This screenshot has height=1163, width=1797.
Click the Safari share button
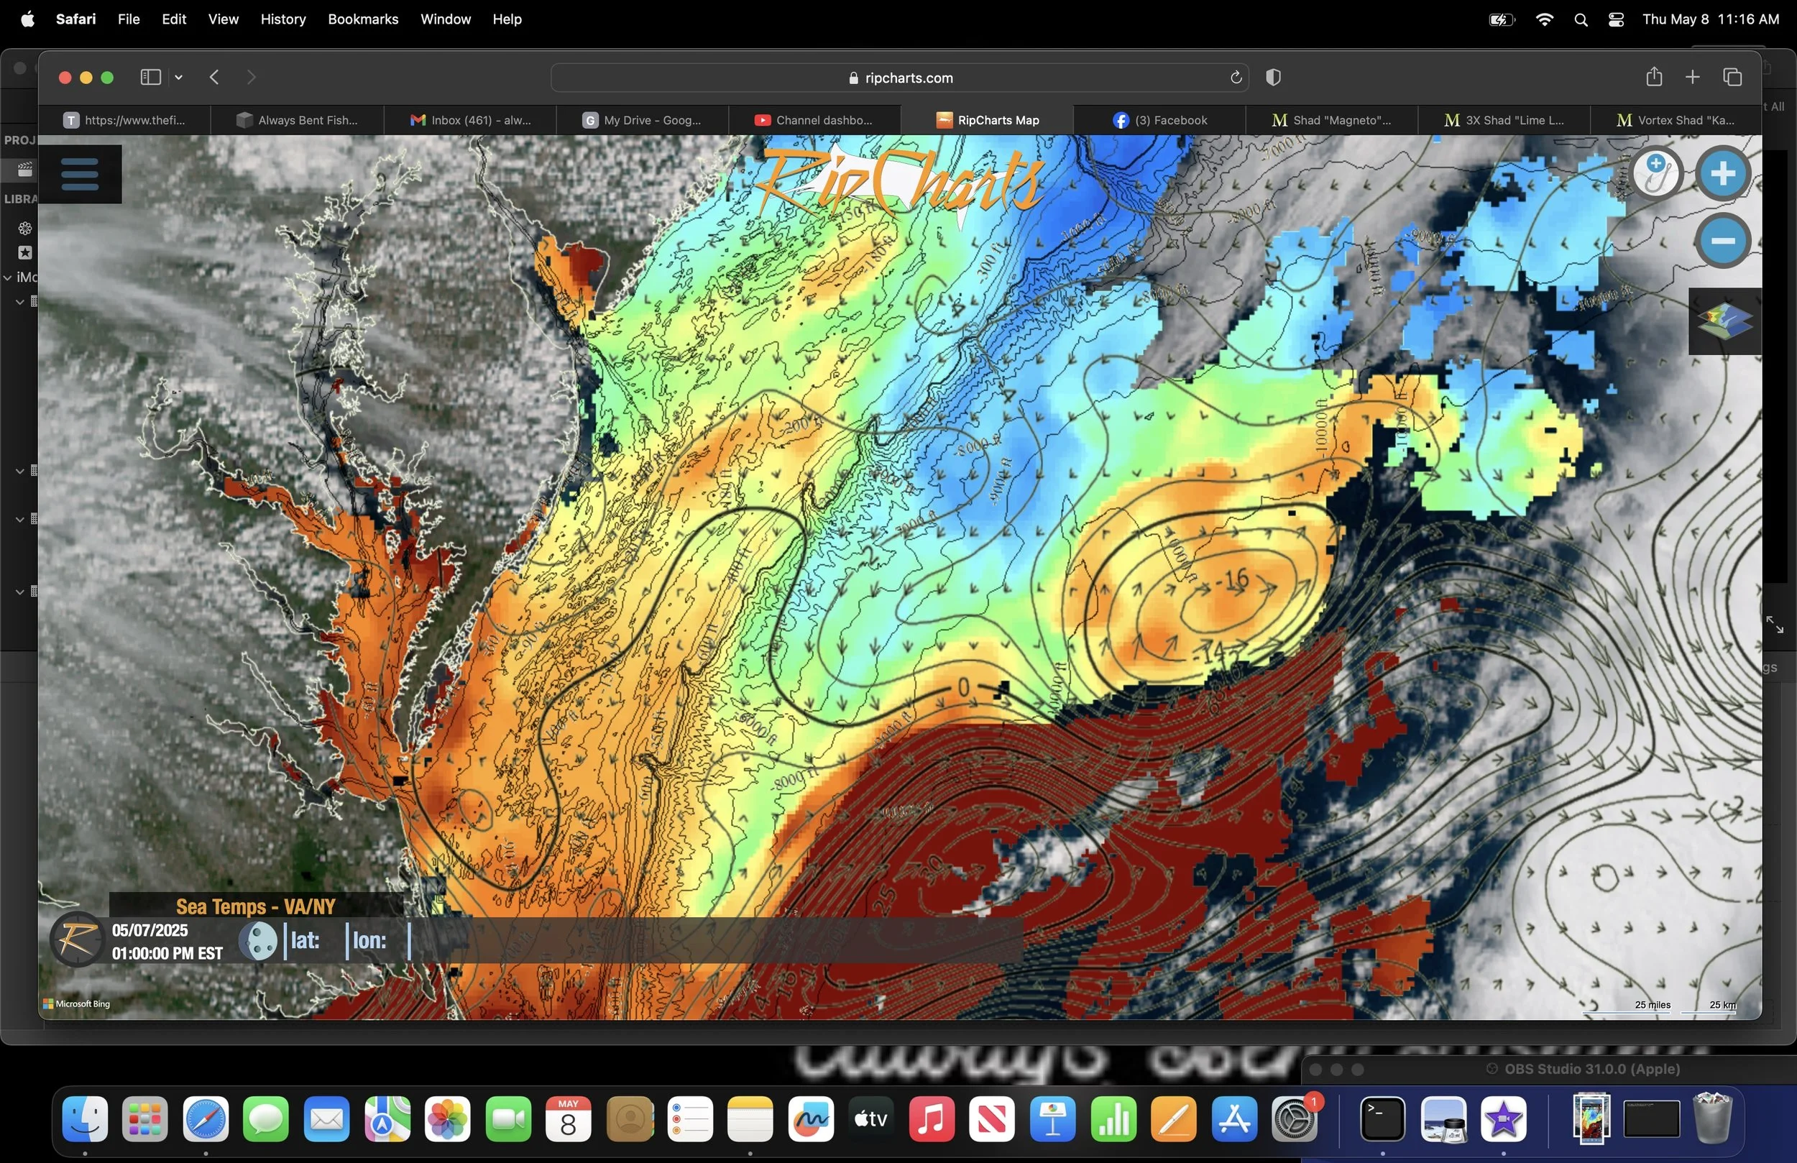point(1653,77)
